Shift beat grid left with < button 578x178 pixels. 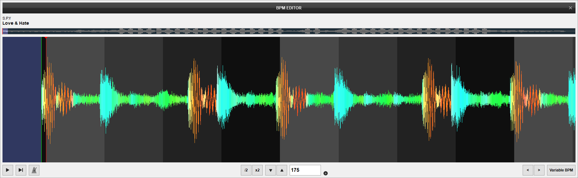tap(528, 170)
